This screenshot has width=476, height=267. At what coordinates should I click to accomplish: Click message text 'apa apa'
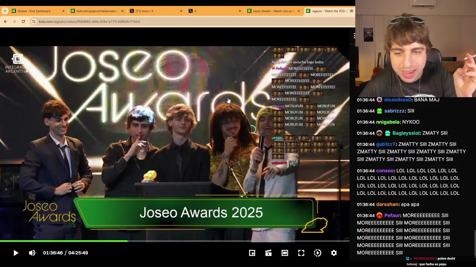(410, 204)
